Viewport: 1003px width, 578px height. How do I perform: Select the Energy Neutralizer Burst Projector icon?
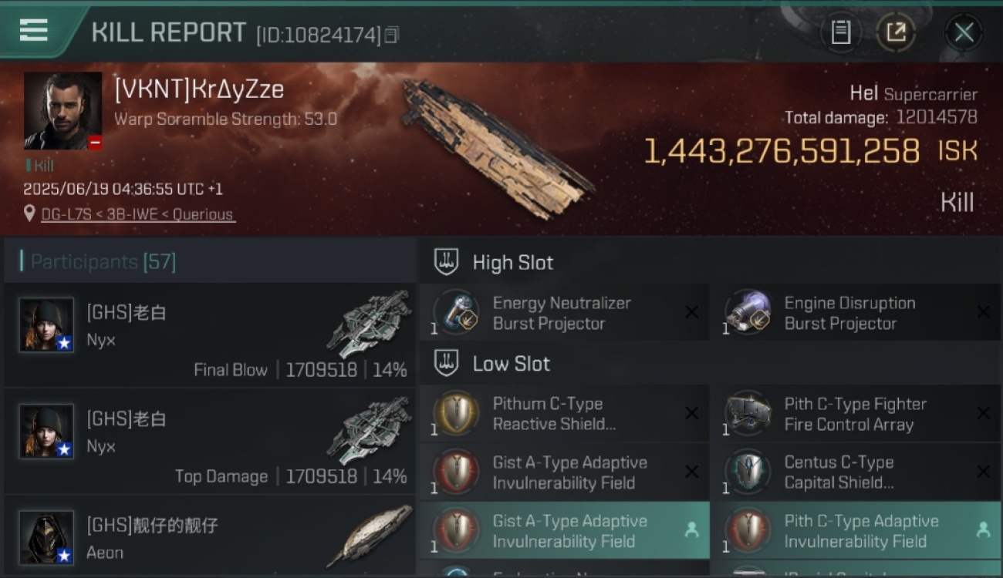point(458,313)
